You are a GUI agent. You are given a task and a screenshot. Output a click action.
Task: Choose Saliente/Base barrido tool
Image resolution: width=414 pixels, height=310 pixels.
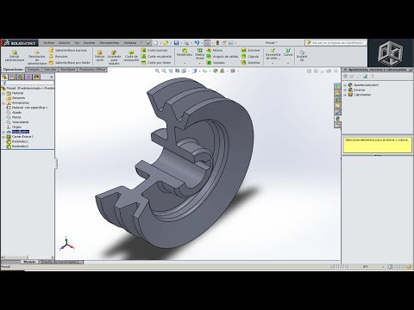point(68,50)
